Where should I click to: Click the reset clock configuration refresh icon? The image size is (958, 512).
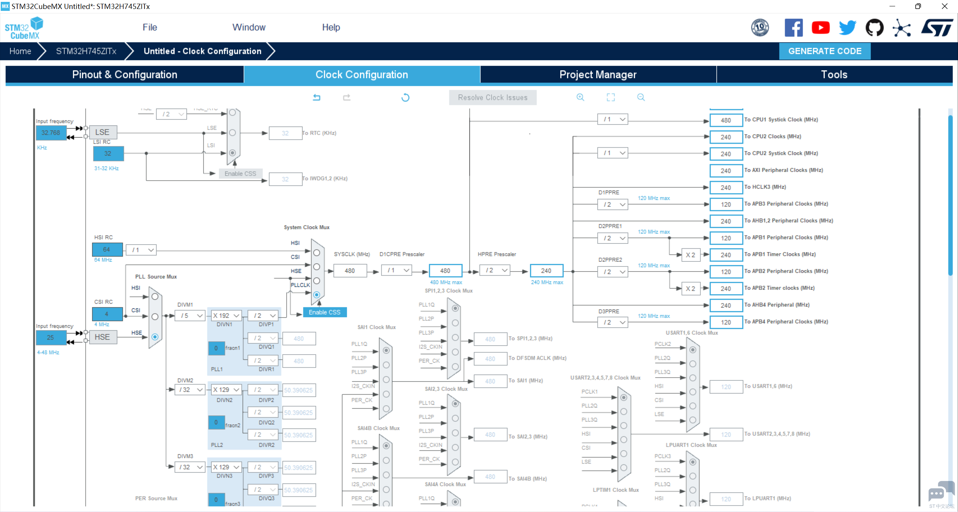405,98
